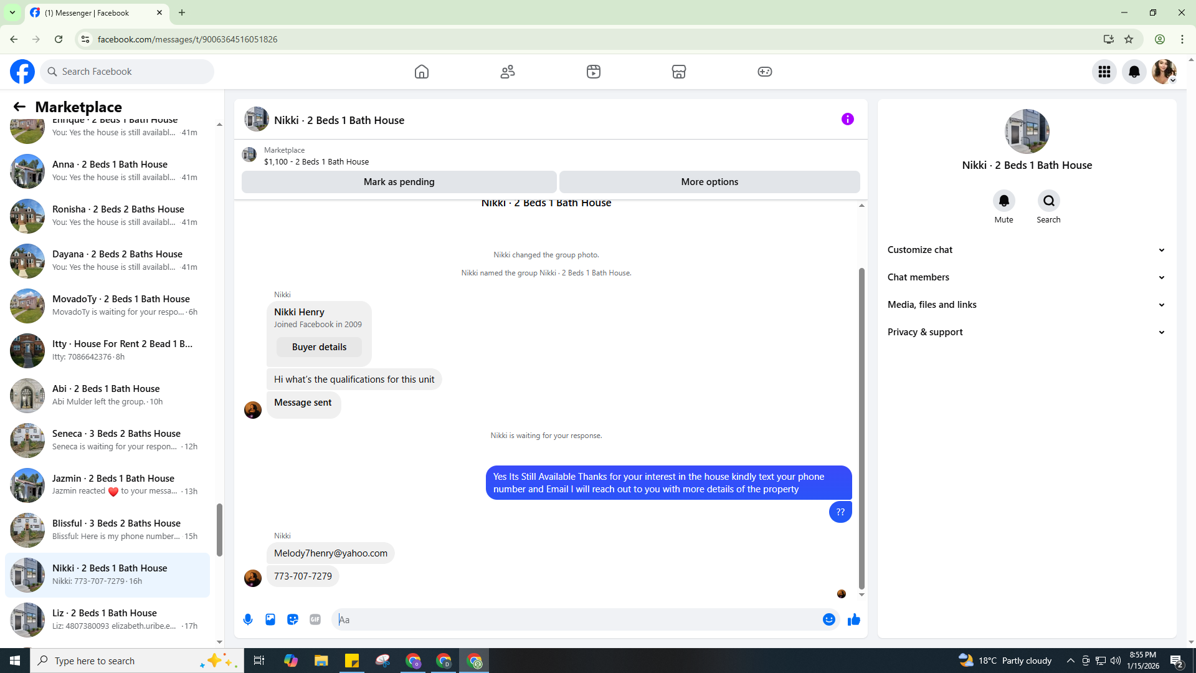The height and width of the screenshot is (673, 1196).
Task: Open the Facebook menu grid icon
Action: pos(1104,72)
